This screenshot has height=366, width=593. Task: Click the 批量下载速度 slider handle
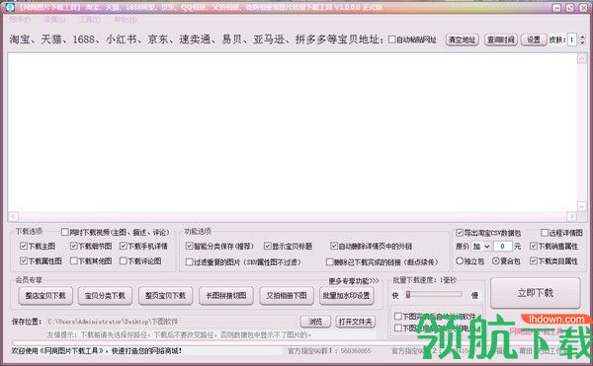[408, 294]
